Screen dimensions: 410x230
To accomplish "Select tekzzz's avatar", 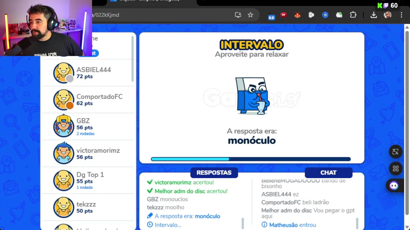I will point(63,207).
